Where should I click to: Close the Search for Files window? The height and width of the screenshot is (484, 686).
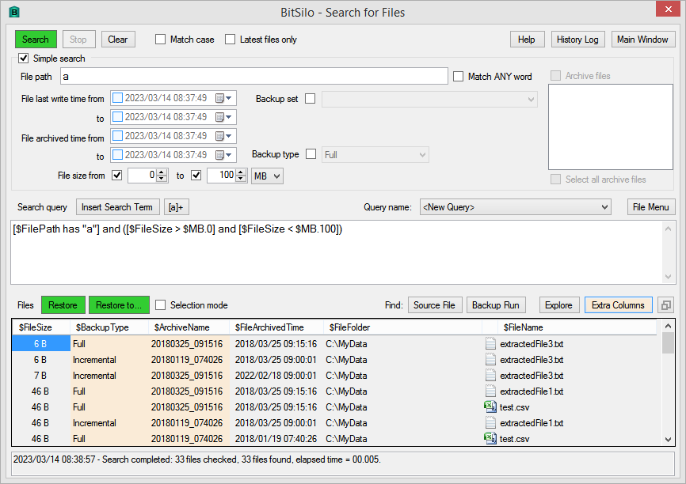pyautogui.click(x=668, y=9)
